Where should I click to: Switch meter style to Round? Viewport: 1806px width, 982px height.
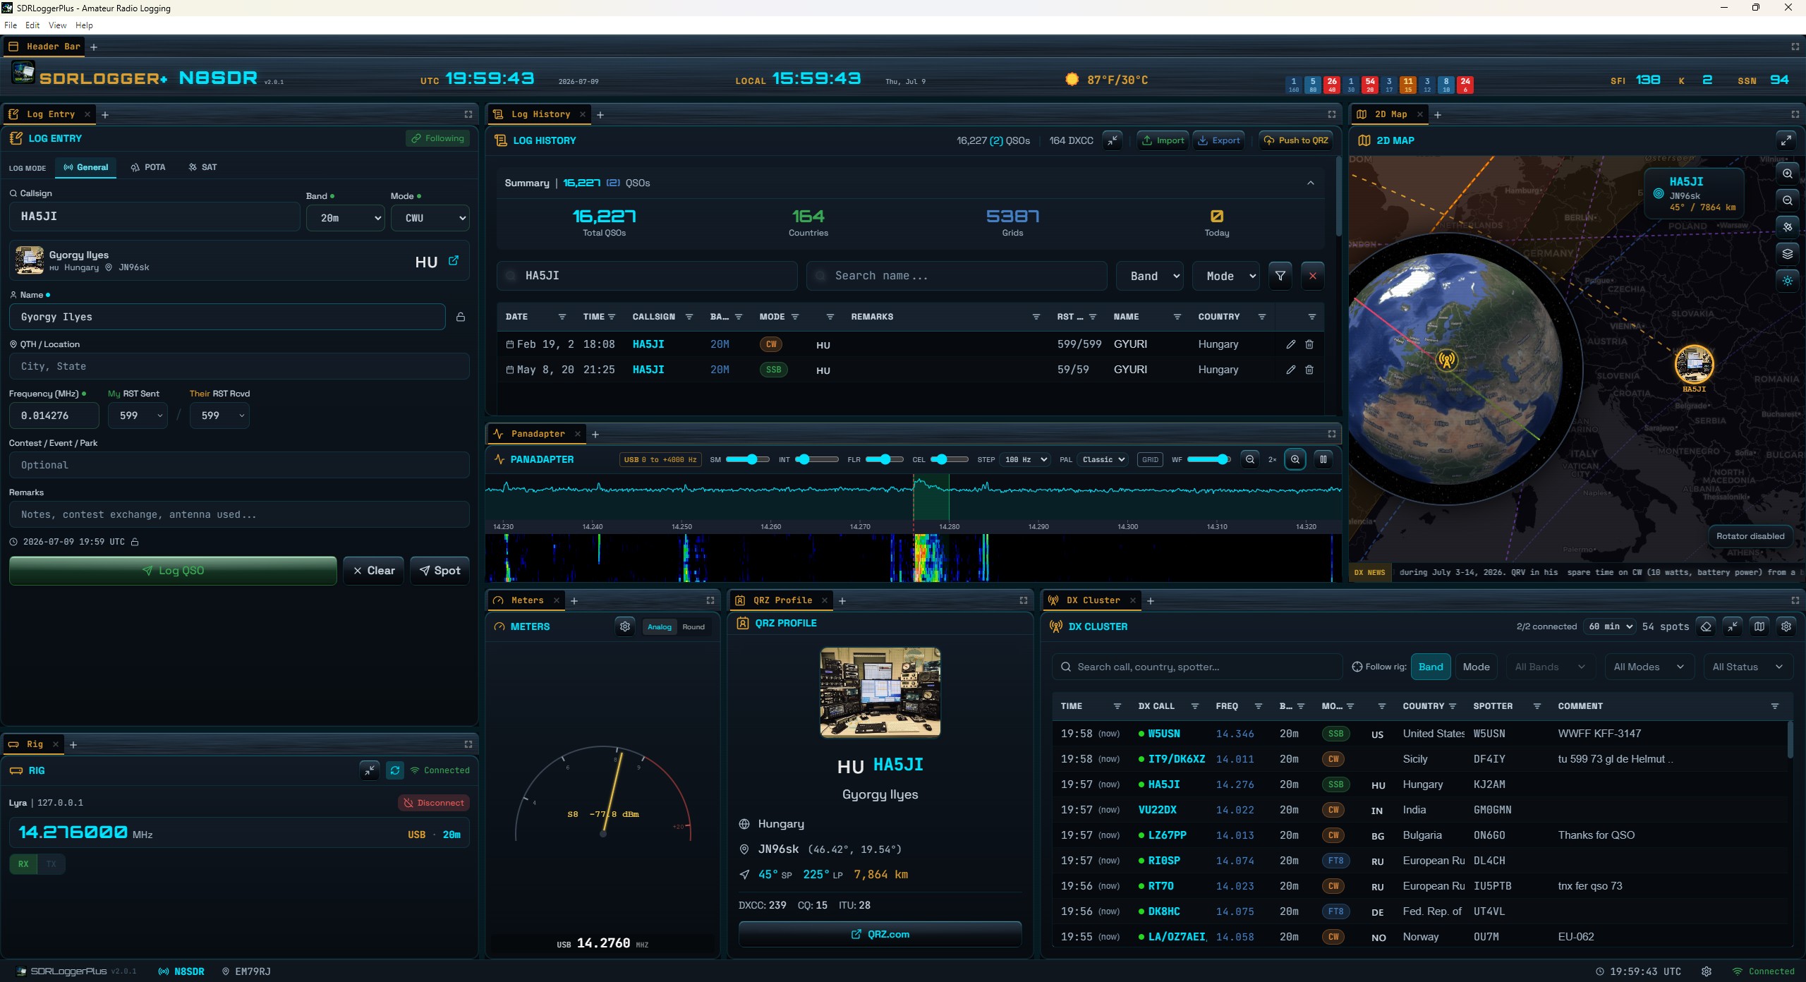tap(693, 627)
